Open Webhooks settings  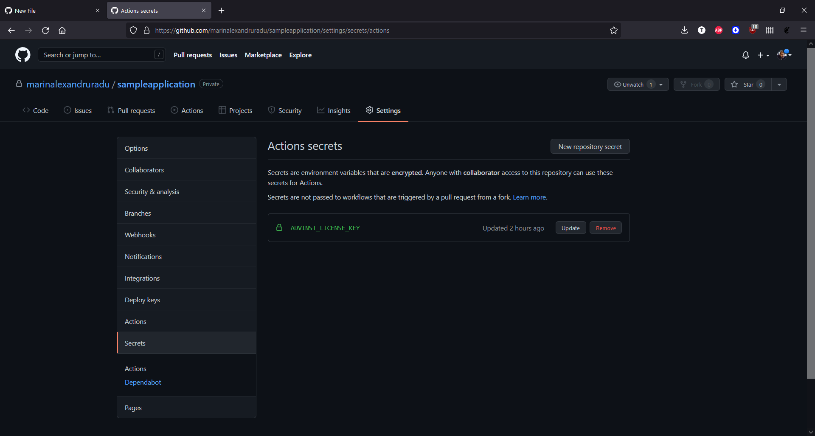coord(186,235)
